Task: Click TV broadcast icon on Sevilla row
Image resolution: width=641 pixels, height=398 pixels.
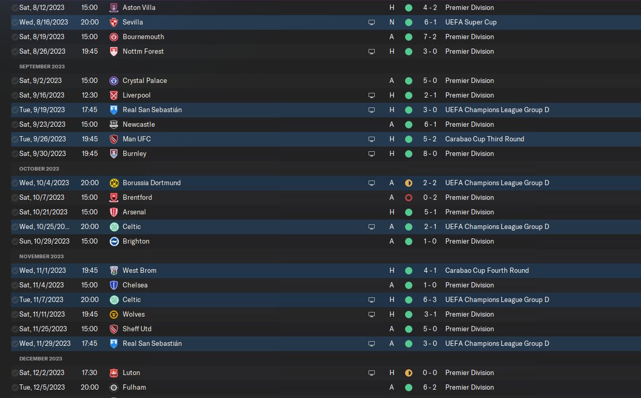Action: [x=372, y=22]
